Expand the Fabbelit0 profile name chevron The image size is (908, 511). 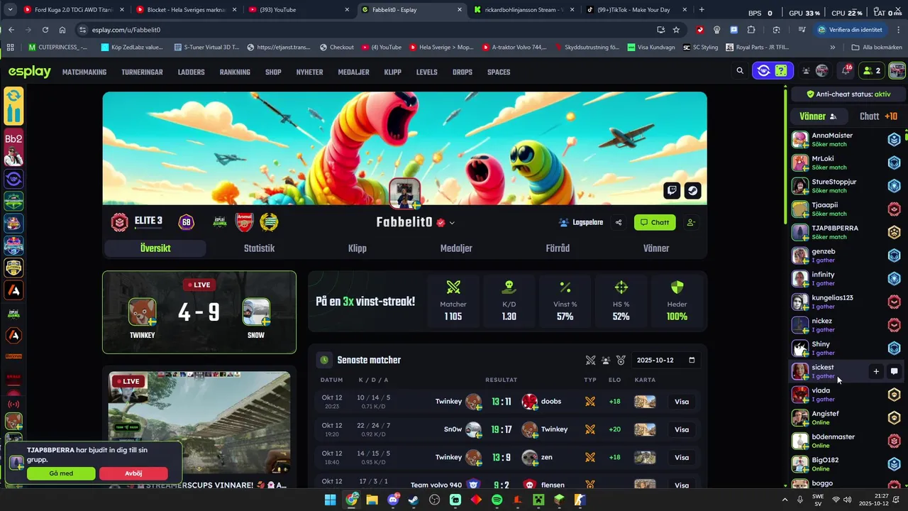[x=452, y=223]
